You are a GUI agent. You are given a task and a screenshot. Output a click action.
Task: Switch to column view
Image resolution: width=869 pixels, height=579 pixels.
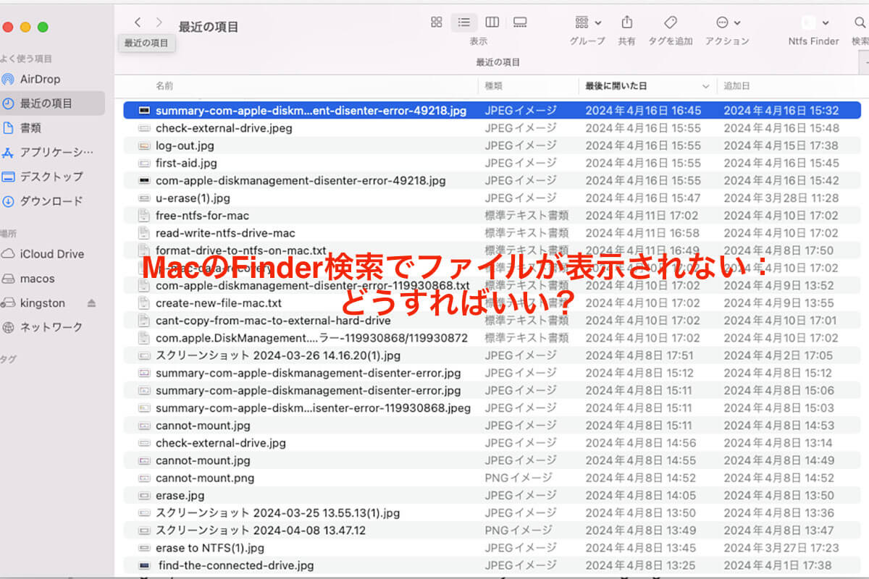point(492,22)
